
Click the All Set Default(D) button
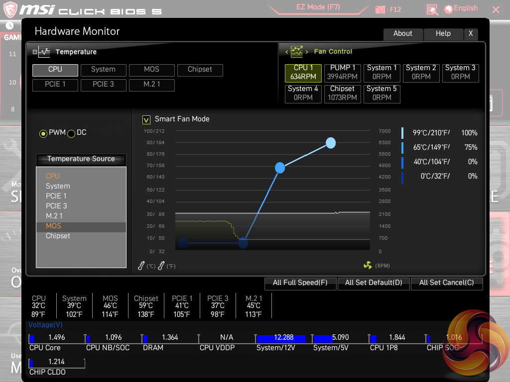[373, 283]
